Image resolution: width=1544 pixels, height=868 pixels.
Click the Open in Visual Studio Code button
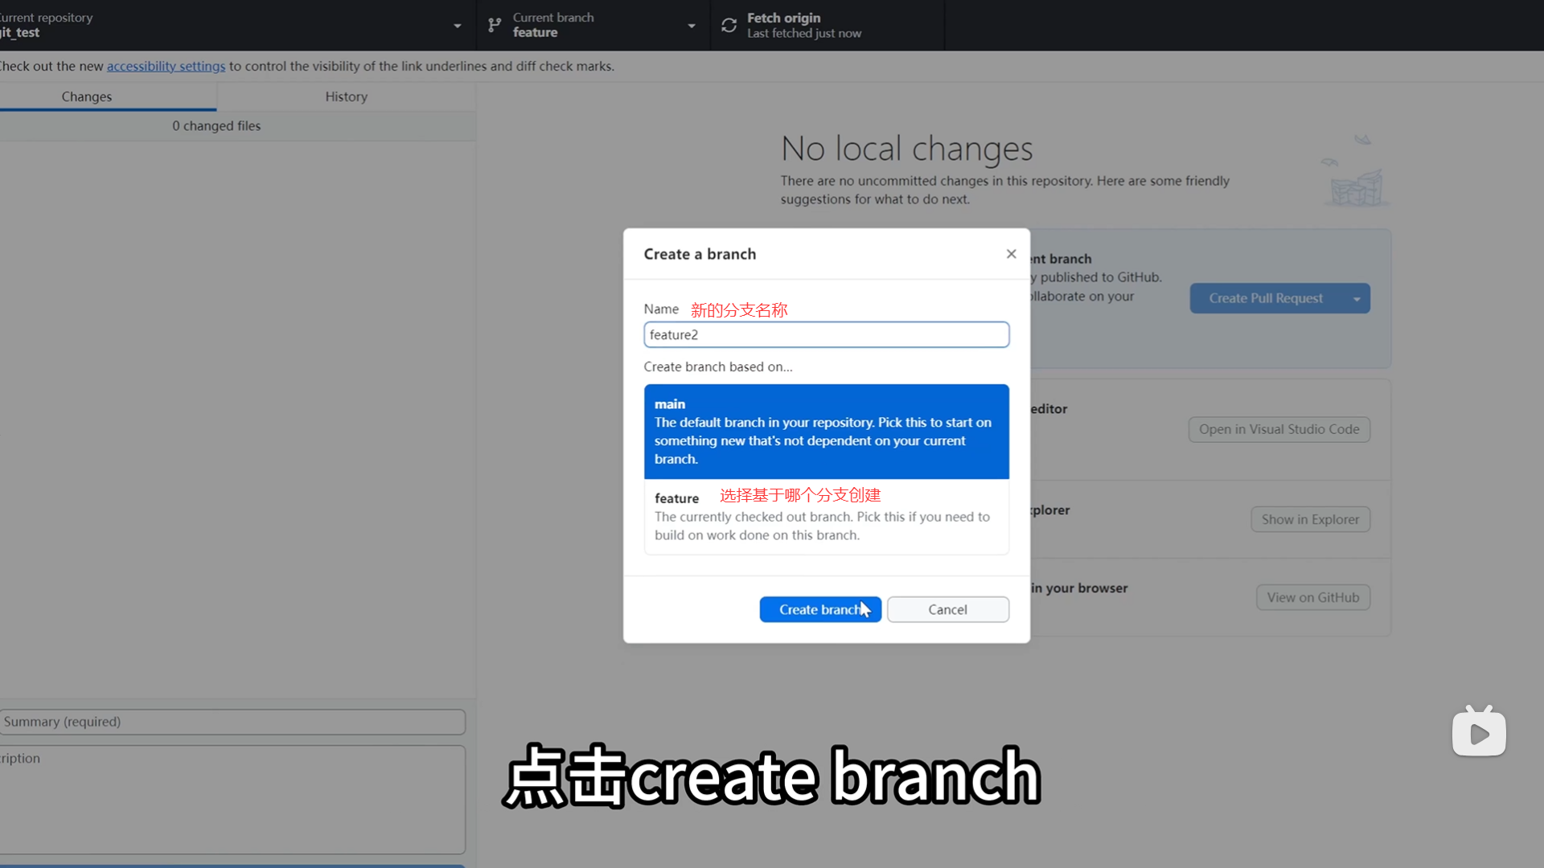pos(1279,429)
